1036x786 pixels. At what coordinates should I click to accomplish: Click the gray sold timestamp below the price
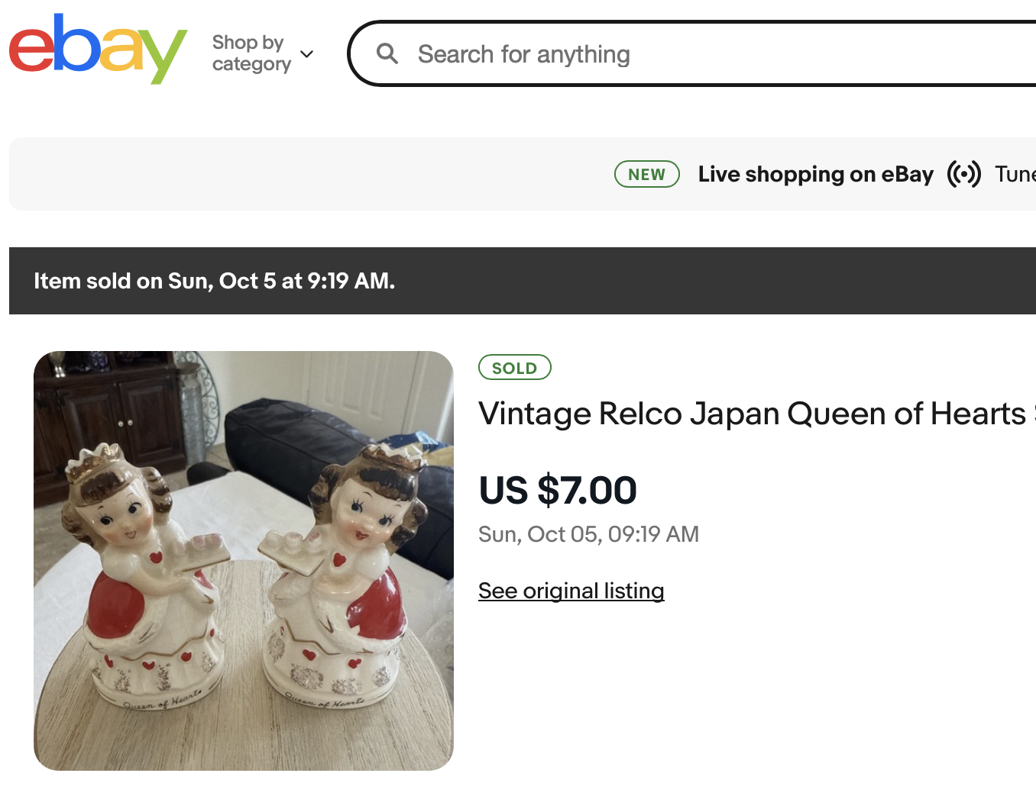tap(588, 534)
